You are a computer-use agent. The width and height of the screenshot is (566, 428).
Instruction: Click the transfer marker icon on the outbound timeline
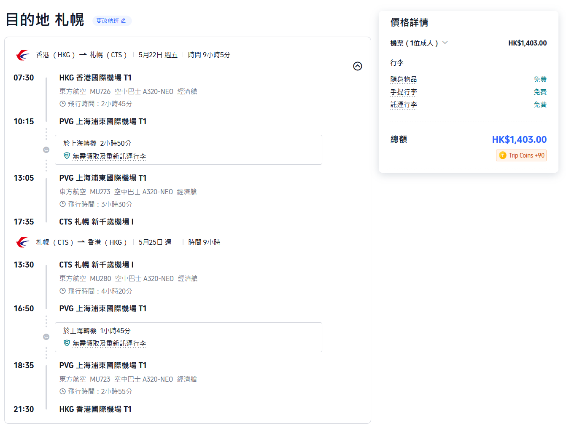[x=46, y=150]
